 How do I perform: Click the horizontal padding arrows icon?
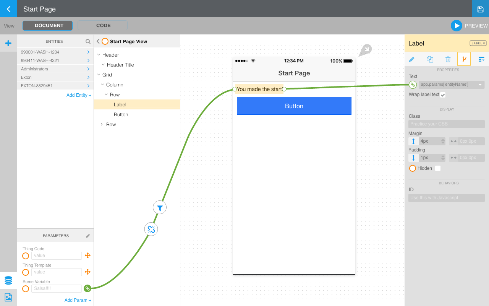click(453, 158)
